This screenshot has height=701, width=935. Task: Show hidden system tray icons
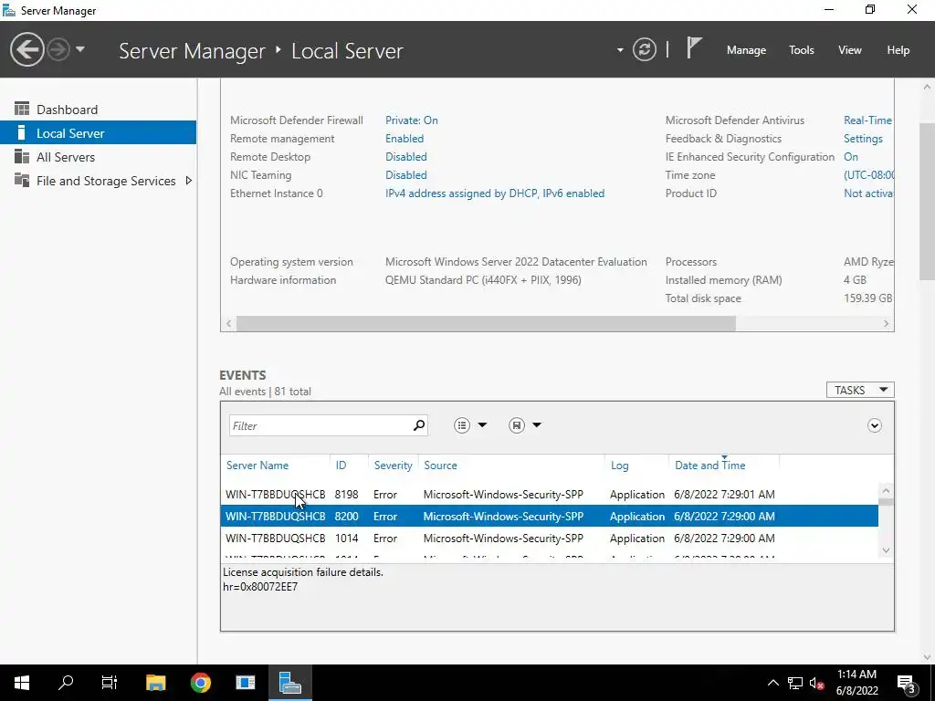(x=772, y=683)
